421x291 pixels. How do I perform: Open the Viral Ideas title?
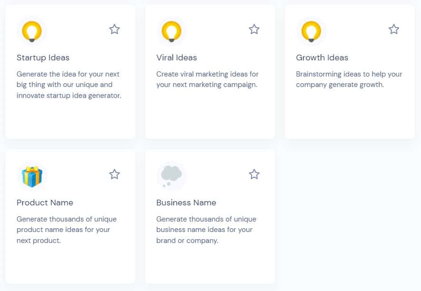[x=176, y=58]
